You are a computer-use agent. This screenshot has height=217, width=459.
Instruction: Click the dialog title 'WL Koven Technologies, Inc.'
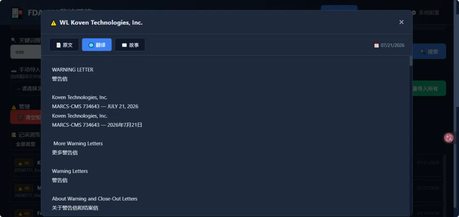coord(101,22)
